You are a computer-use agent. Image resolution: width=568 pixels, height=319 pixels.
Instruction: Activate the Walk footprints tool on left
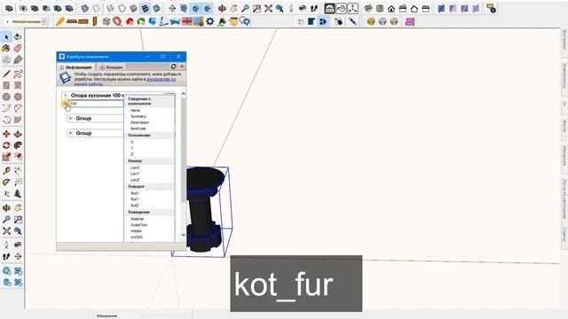(x=6, y=256)
